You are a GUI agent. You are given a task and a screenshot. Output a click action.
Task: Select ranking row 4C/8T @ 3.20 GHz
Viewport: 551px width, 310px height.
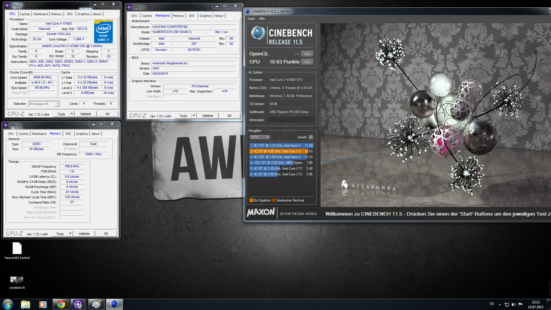pos(281,168)
